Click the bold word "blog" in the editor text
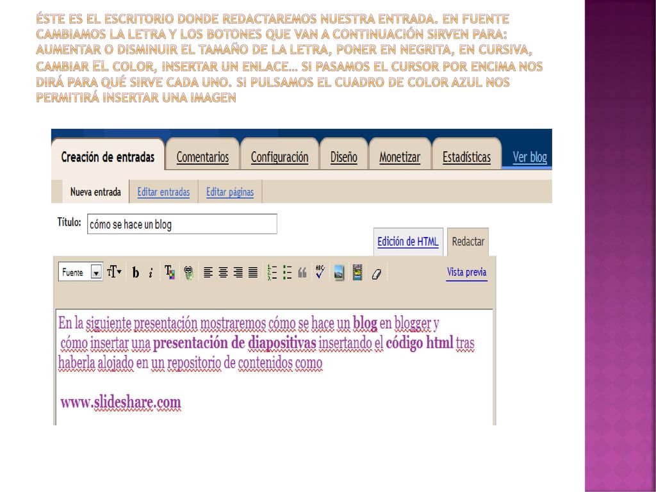This screenshot has height=492, width=656. (x=365, y=324)
